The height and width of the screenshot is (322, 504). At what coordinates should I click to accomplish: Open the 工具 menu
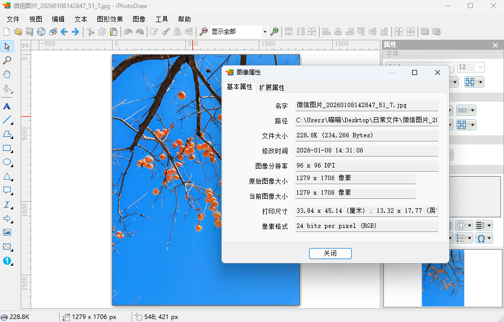coord(162,19)
